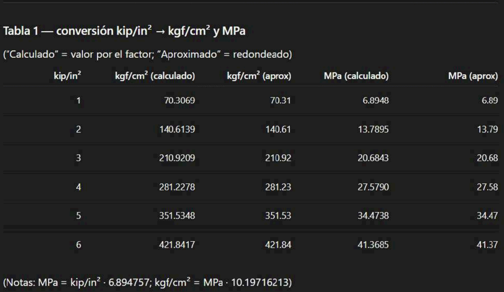Click the 351.53 approximate kgf/cm² value

278,215
